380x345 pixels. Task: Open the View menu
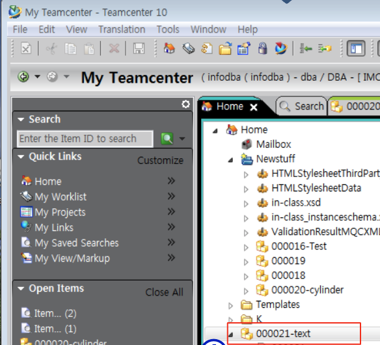point(77,29)
